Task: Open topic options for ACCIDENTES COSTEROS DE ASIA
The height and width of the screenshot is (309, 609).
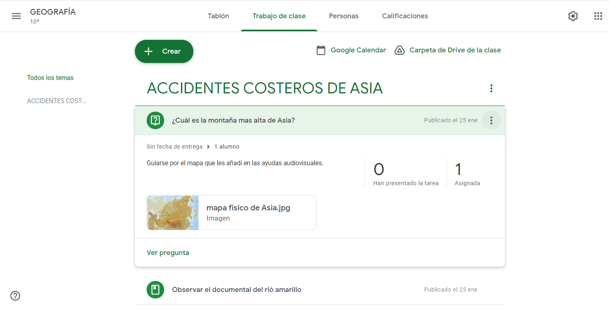Action: point(491,88)
